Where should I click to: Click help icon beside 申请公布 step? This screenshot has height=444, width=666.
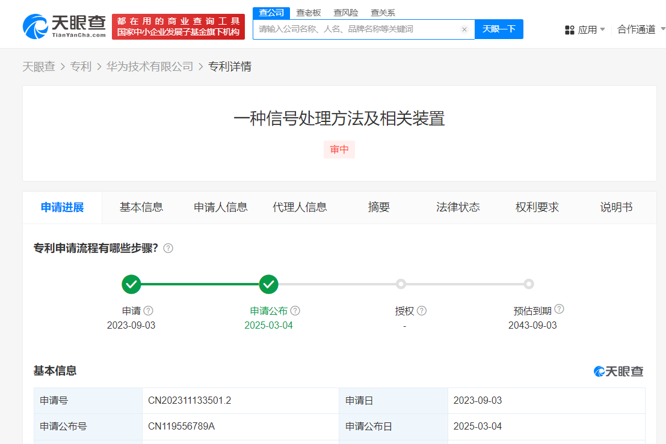pyautogui.click(x=295, y=311)
